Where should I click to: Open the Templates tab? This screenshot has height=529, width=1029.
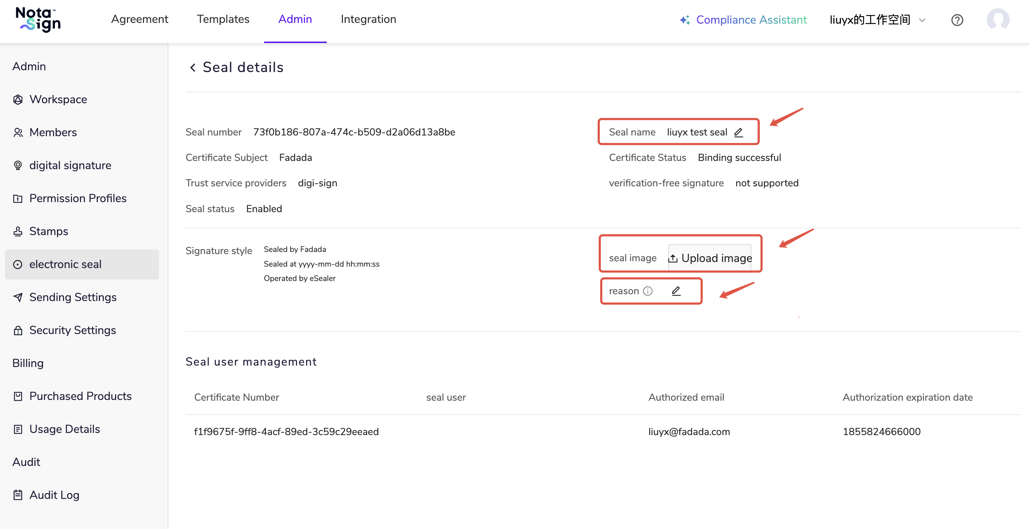[223, 19]
